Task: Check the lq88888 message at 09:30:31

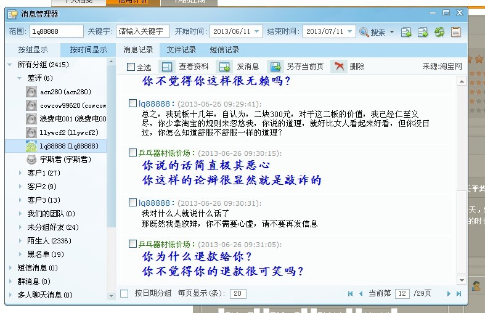Action: point(132,202)
